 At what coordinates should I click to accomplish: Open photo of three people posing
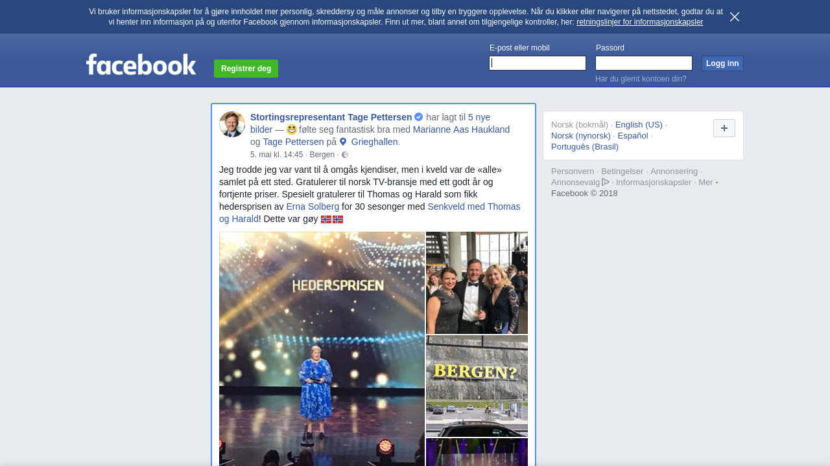(477, 283)
